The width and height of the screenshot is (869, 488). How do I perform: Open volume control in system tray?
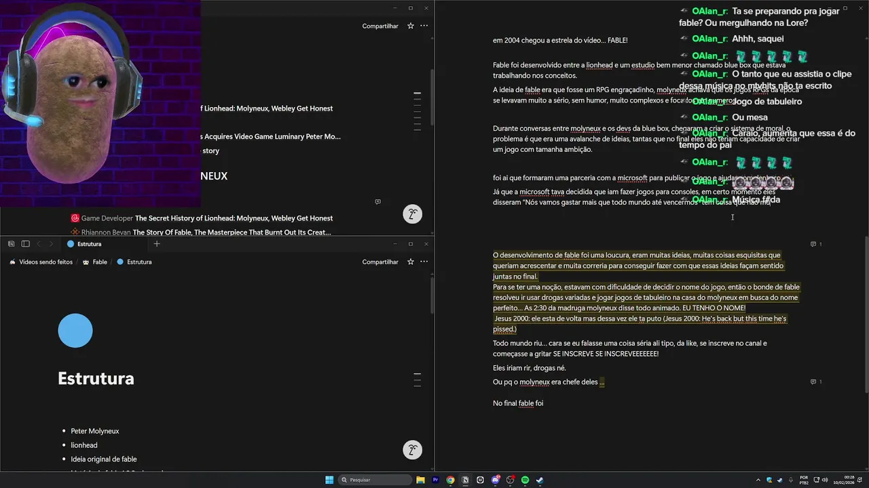pyautogui.click(x=825, y=480)
